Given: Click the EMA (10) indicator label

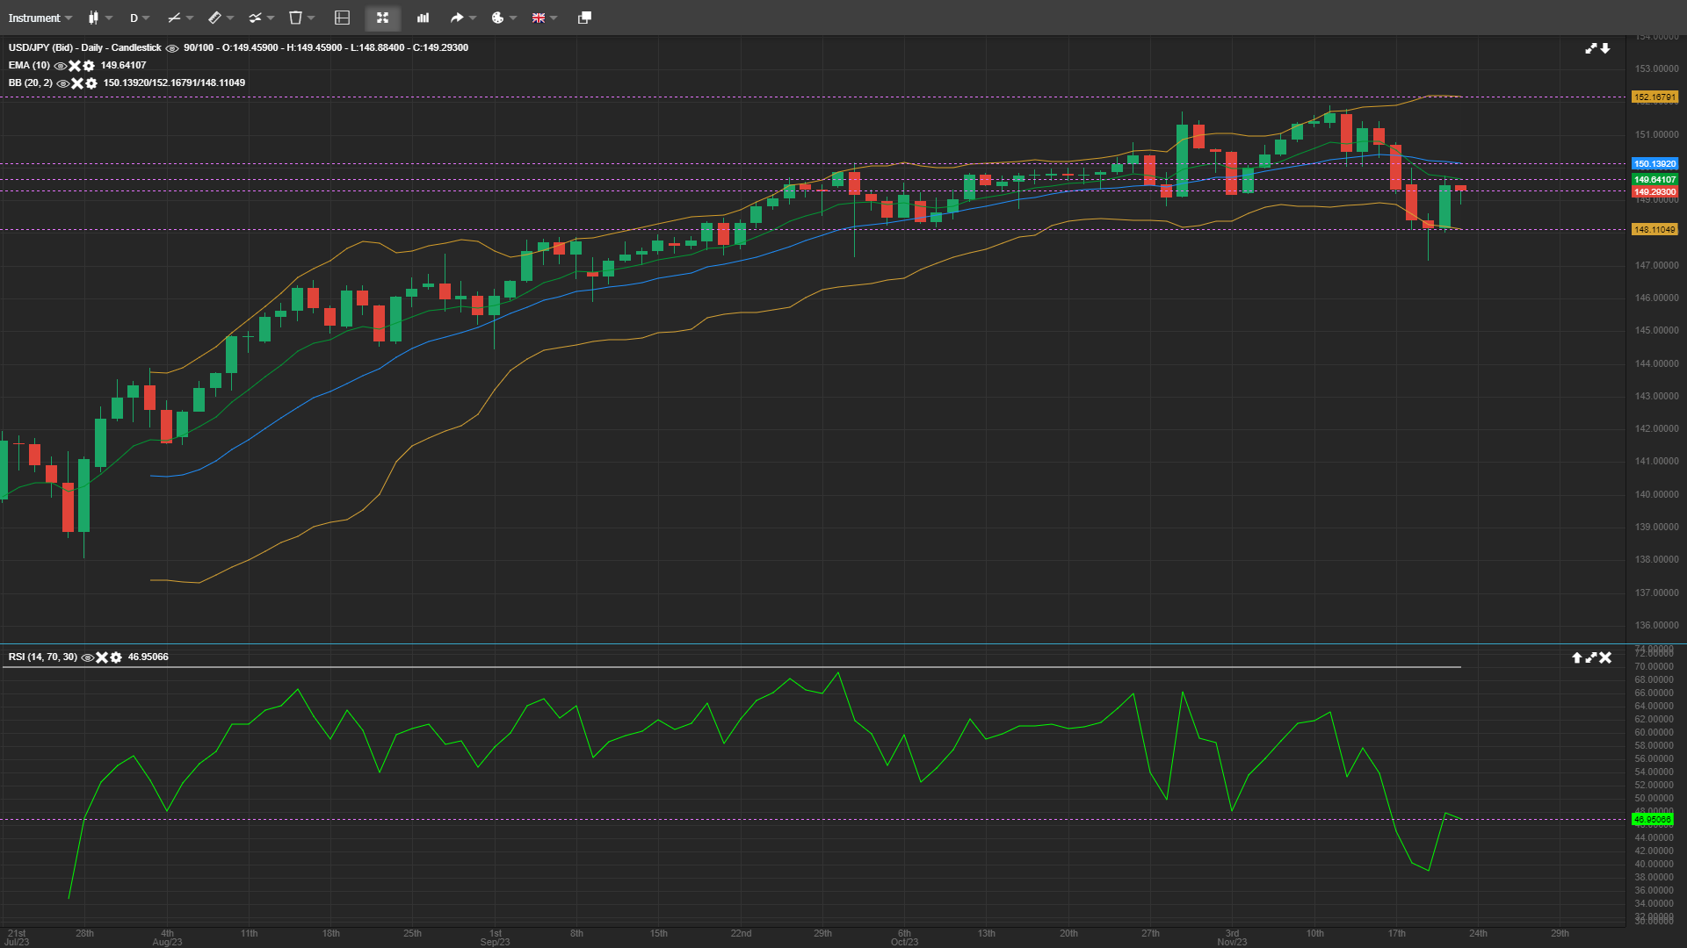Looking at the screenshot, I should (29, 66).
